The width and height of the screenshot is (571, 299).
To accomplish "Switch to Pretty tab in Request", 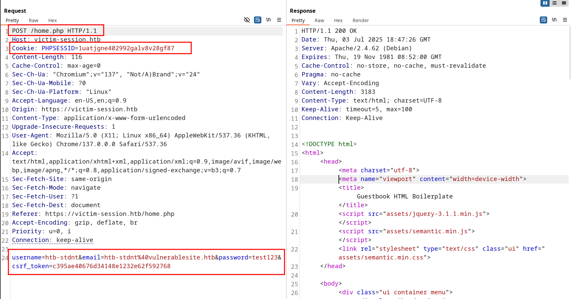I will [x=12, y=20].
